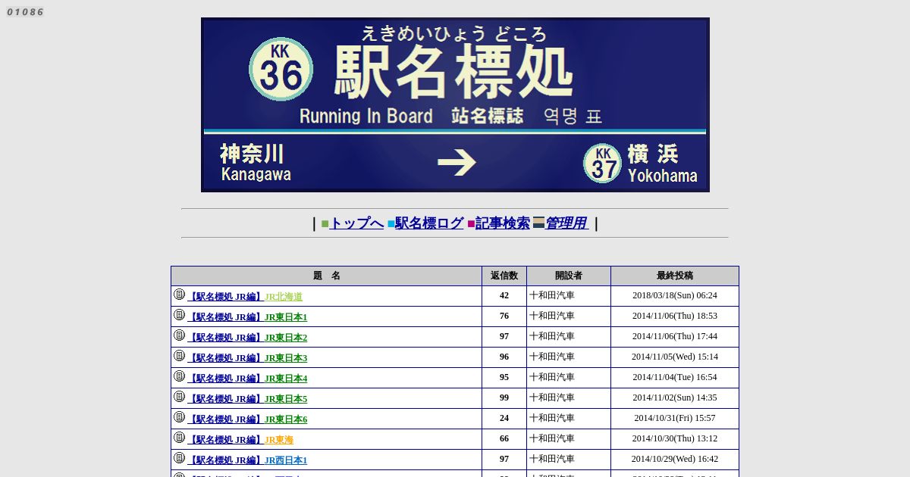Open thread 【駅名標処 JR編】JR東日本6
This screenshot has width=910, height=477.
[247, 419]
